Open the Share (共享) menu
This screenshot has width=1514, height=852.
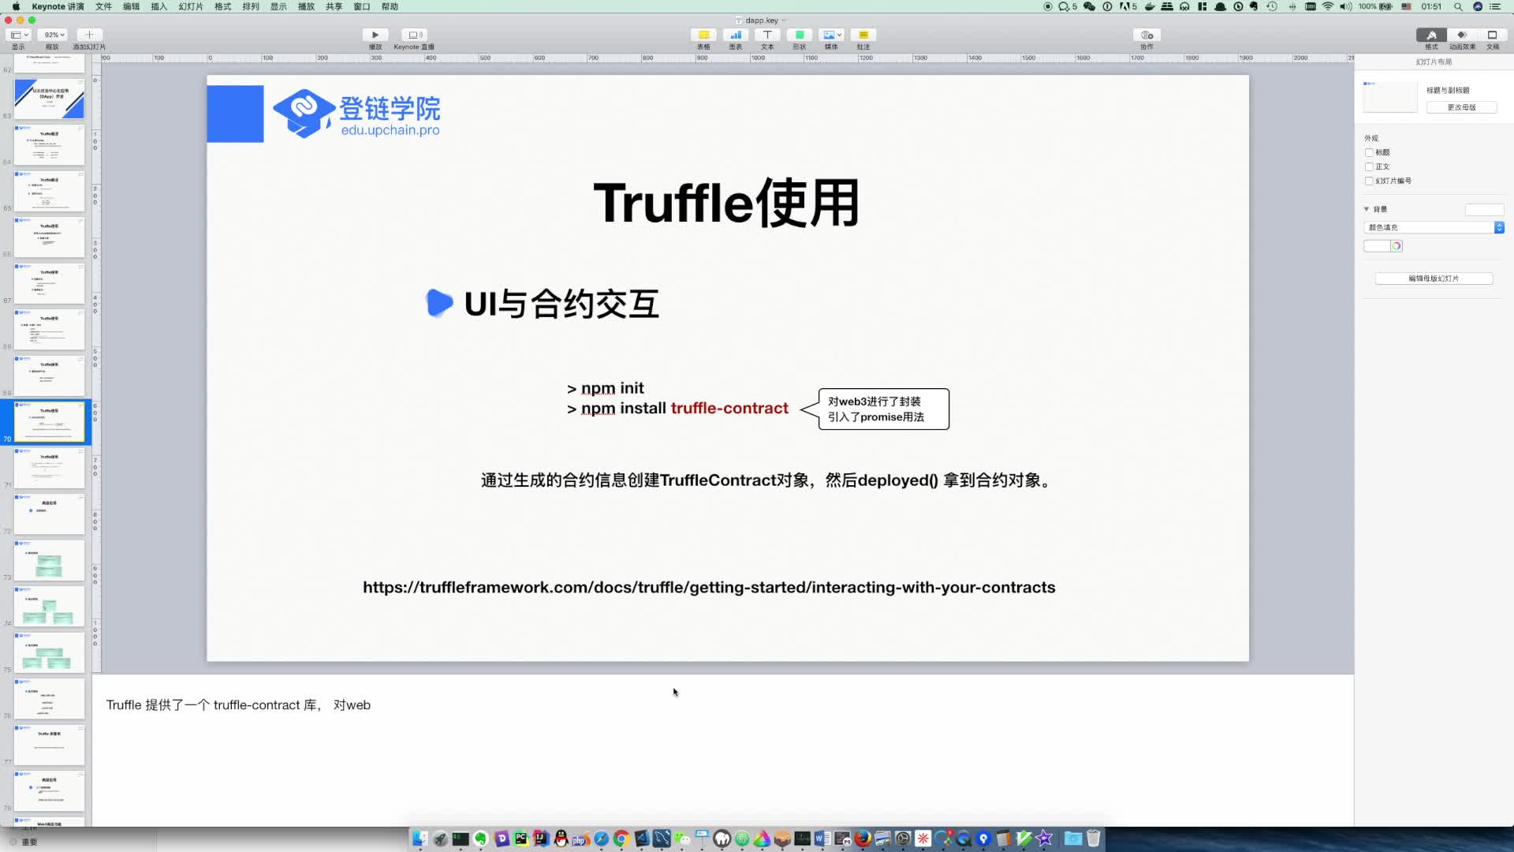pyautogui.click(x=334, y=6)
